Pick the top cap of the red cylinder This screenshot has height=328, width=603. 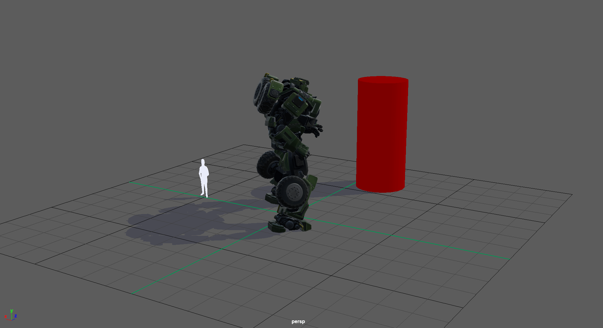click(383, 80)
